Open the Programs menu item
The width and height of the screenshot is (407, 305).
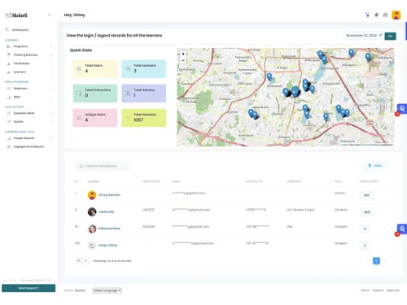20,46
